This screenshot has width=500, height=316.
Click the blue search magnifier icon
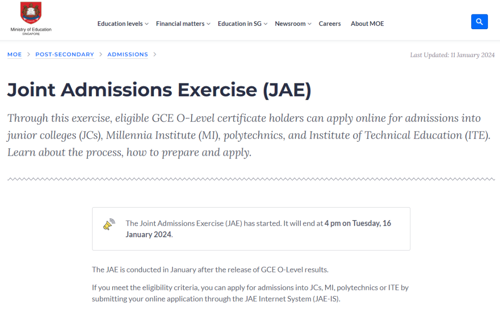pos(479,22)
